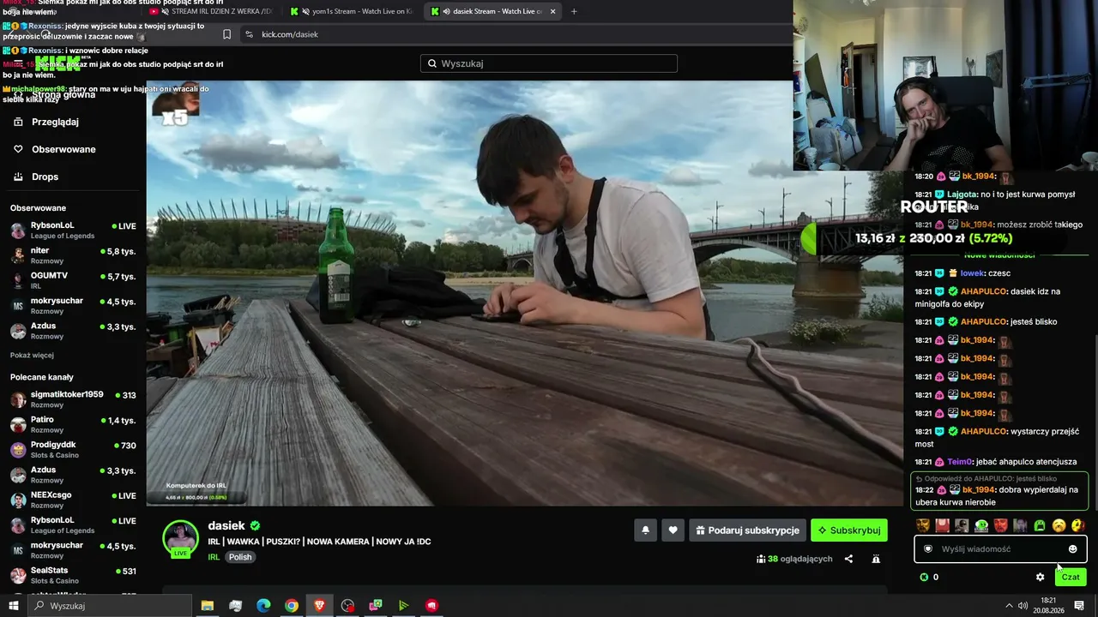1098x617 pixels.
Task: Show hidden system tray icons
Action: pyautogui.click(x=1010, y=606)
